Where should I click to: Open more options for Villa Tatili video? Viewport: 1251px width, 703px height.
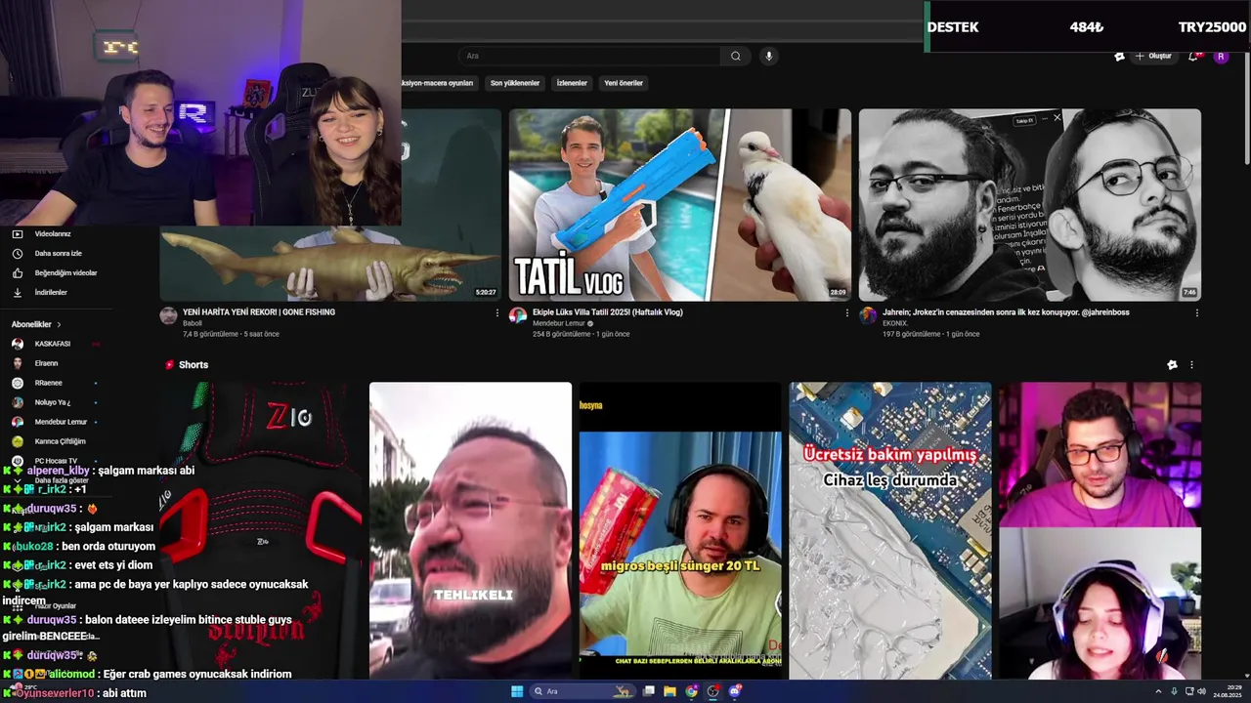click(x=846, y=313)
